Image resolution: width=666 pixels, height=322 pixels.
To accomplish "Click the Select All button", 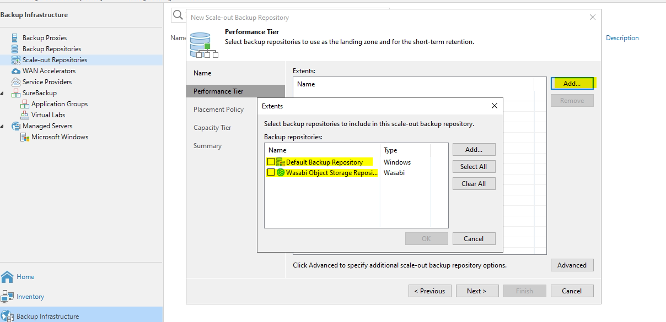I will [474, 166].
